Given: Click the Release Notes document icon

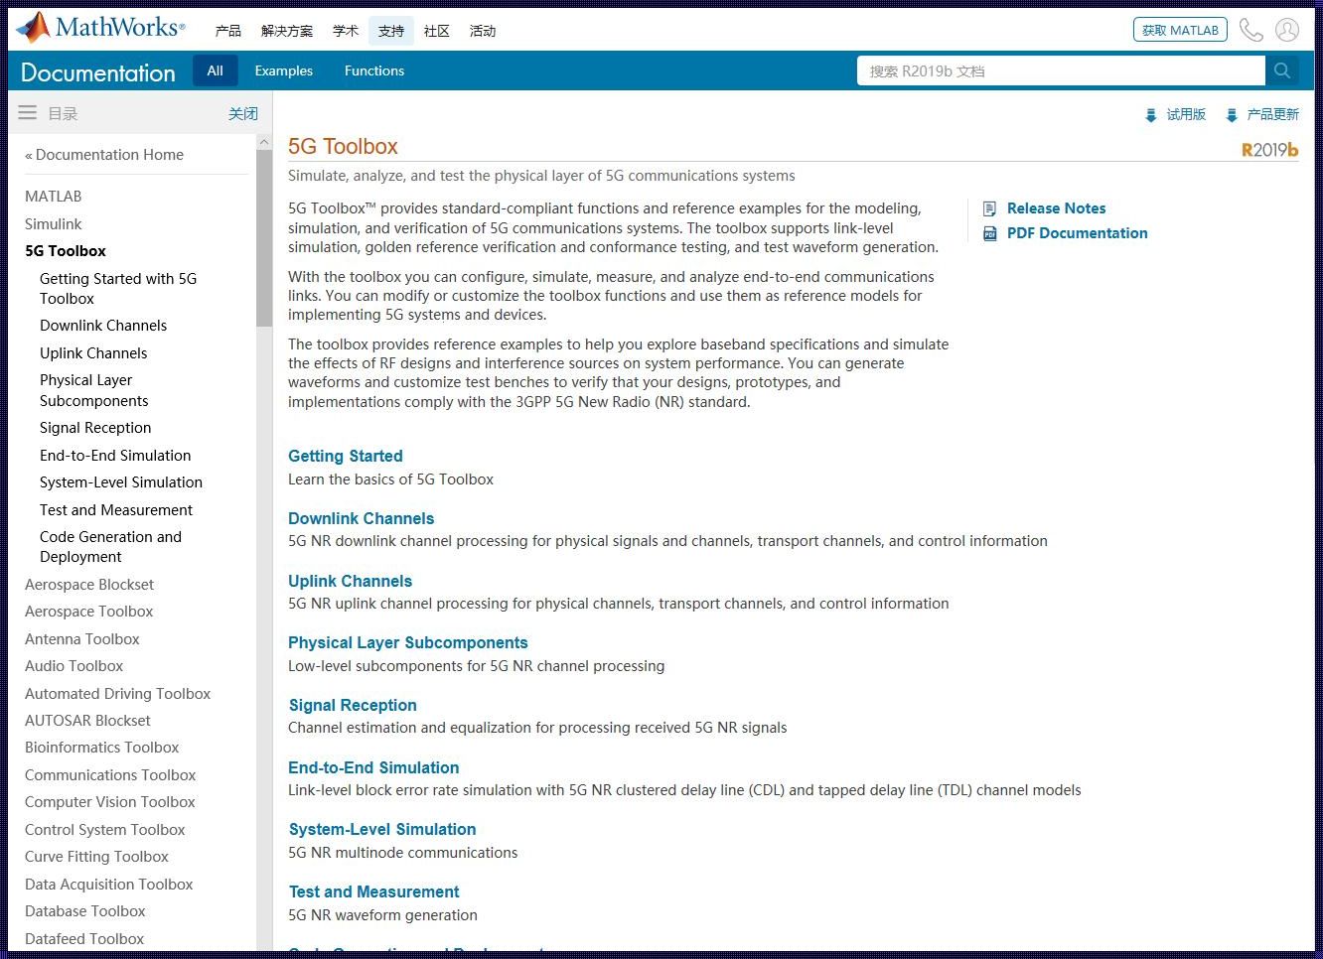Looking at the screenshot, I should click(x=989, y=208).
